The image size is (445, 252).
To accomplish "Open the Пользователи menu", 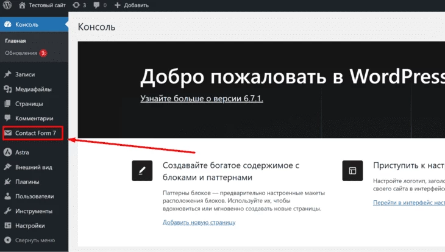I will [x=34, y=196].
